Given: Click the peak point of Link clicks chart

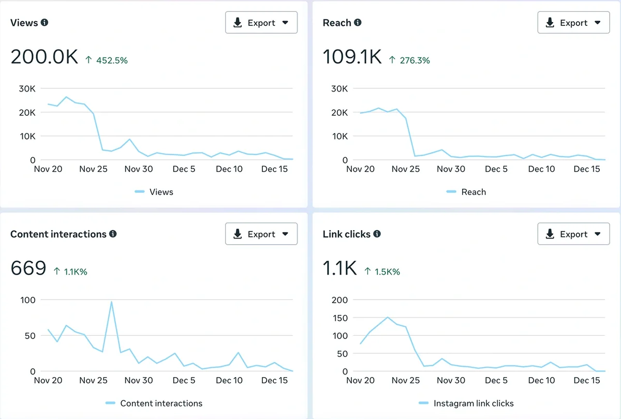Looking at the screenshot, I should click(388, 317).
